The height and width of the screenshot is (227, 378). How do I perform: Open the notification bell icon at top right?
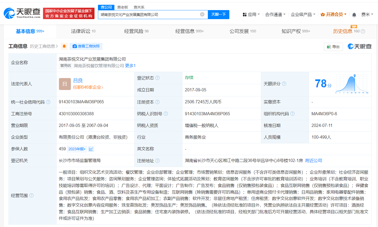click(x=354, y=15)
